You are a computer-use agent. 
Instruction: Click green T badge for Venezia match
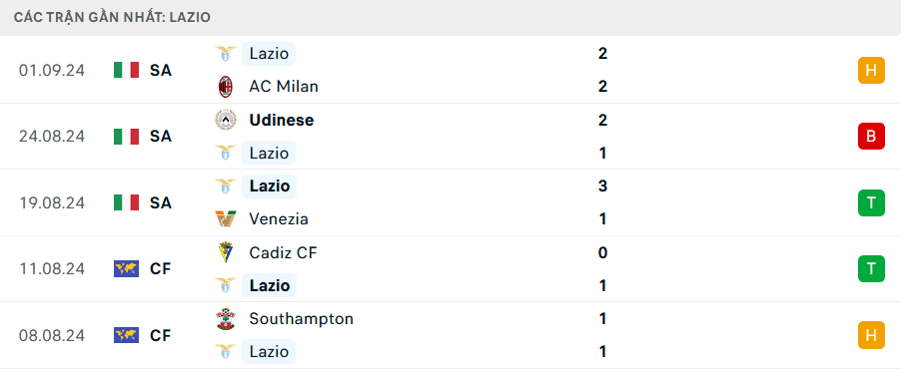tap(871, 202)
